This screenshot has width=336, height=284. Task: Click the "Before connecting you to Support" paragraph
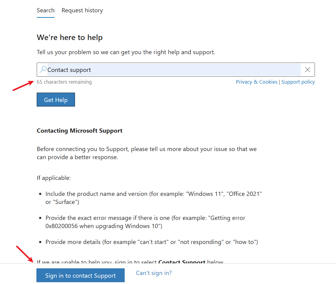click(147, 153)
